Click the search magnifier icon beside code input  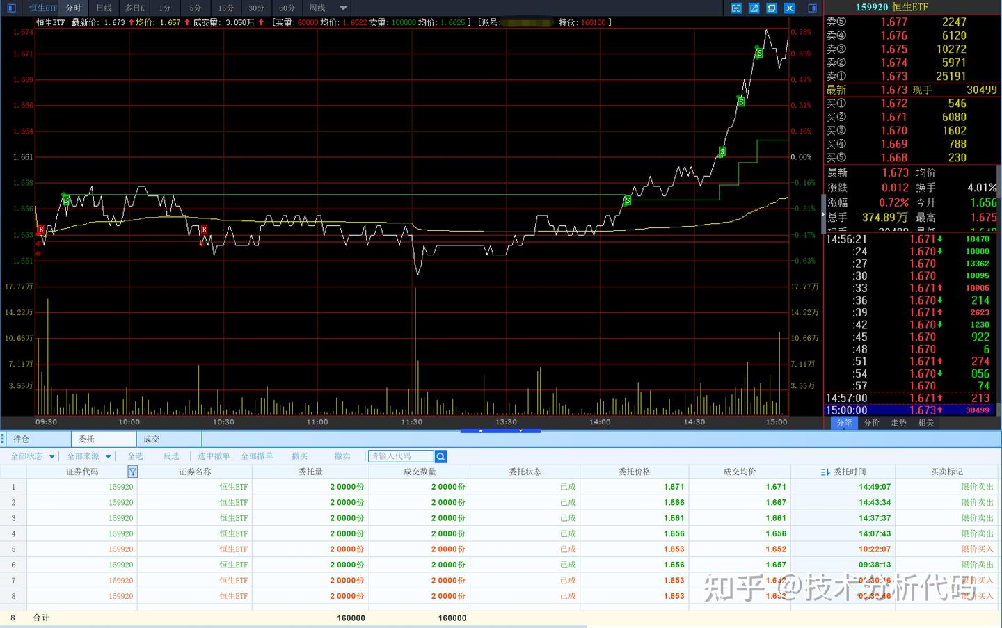[x=440, y=456]
